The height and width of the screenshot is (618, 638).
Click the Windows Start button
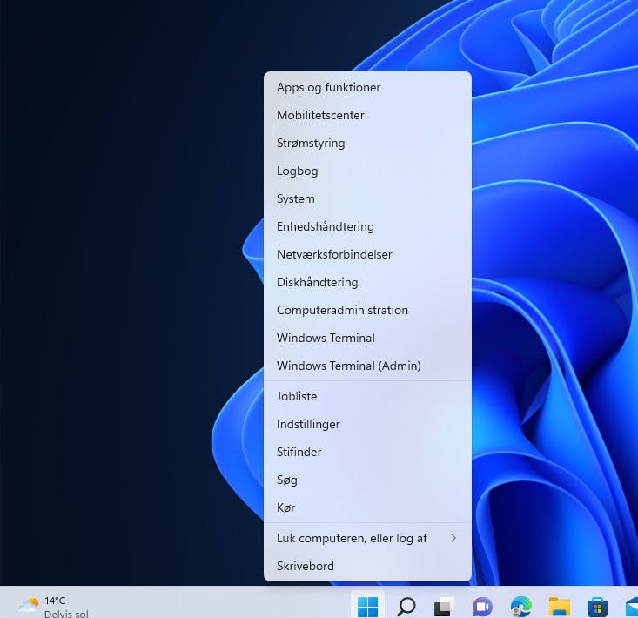(x=367, y=607)
